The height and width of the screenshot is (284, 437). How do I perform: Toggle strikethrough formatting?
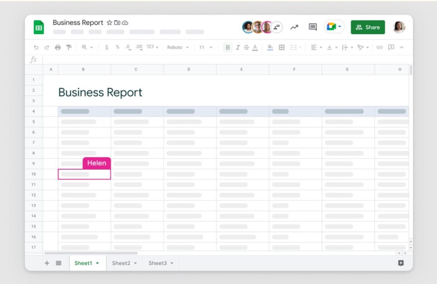click(246, 47)
